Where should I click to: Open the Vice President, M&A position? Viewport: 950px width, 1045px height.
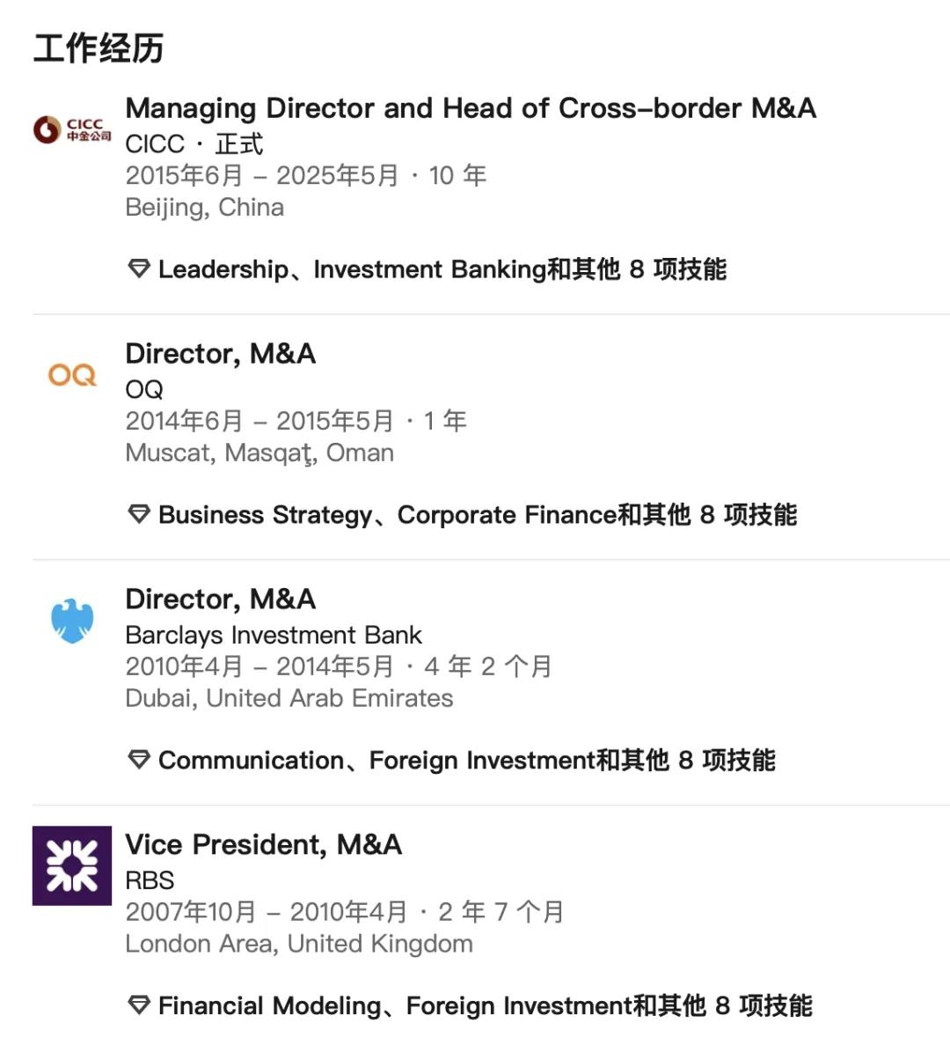click(x=263, y=845)
